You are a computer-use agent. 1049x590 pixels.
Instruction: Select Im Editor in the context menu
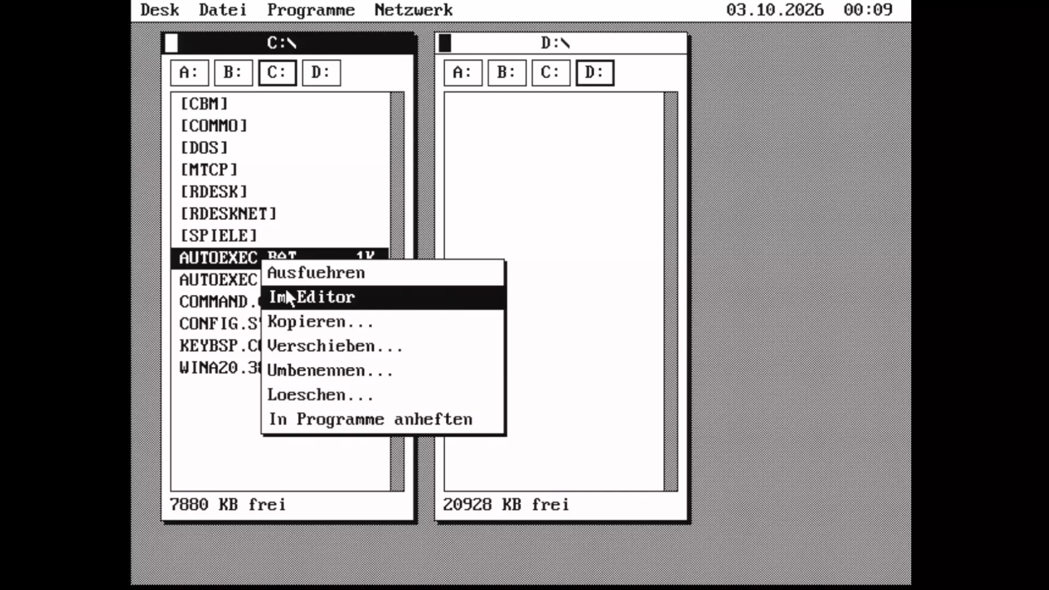tap(382, 297)
